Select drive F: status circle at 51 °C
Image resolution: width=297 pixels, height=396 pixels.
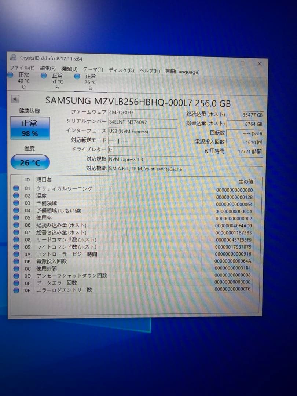coord(44,76)
